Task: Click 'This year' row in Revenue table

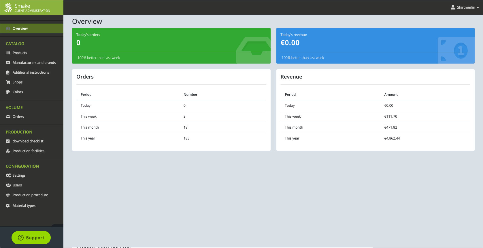Action: pos(376,138)
